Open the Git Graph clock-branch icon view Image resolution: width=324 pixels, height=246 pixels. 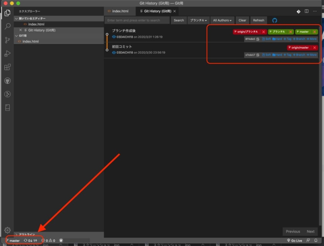coord(7,94)
